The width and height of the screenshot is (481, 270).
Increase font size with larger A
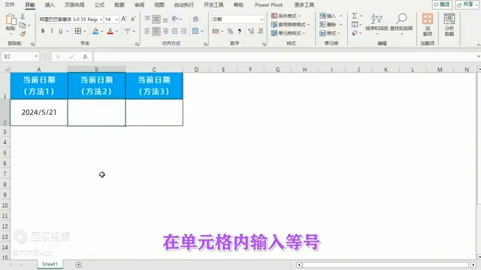[124, 19]
